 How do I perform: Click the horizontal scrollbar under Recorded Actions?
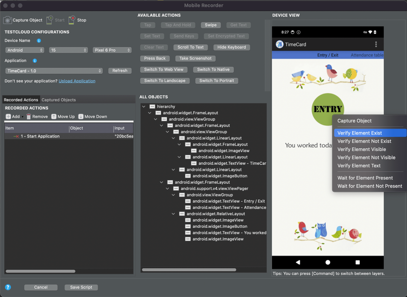coord(40,271)
